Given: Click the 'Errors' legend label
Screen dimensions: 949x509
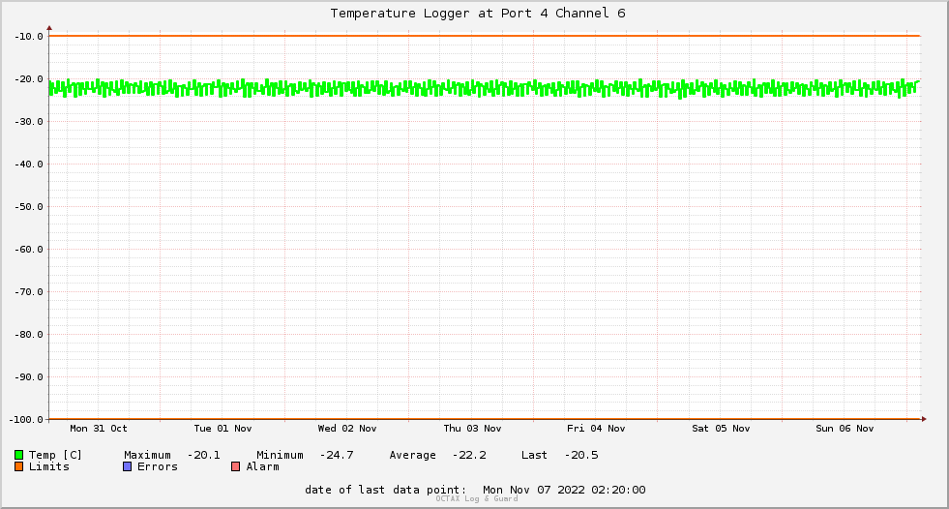Looking at the screenshot, I should tap(158, 466).
